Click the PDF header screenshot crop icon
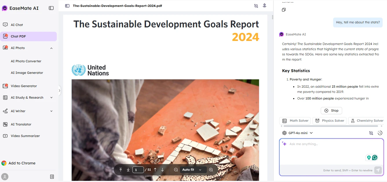387x182 pixels. pos(256,6)
